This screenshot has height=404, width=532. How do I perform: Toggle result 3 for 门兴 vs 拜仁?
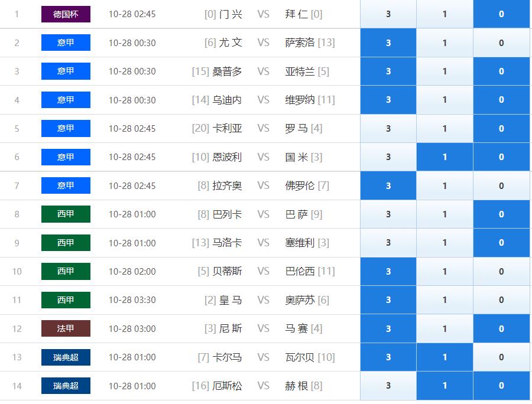pos(388,14)
